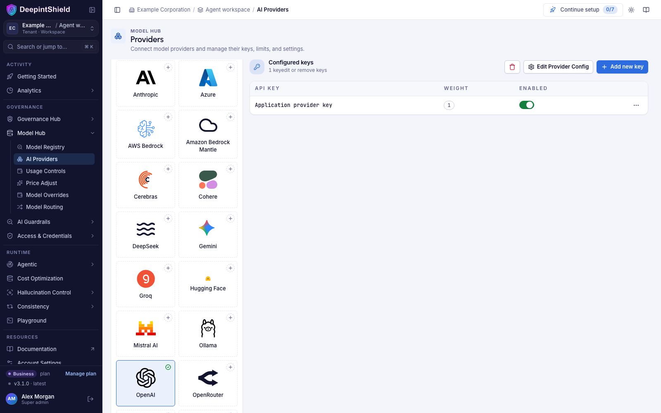Click the plus icon on Cohere card
This screenshot has height=413, width=661.
click(x=231, y=169)
